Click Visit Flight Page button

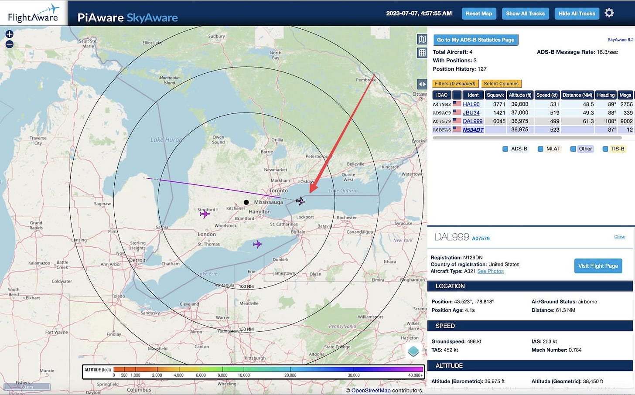pos(598,266)
